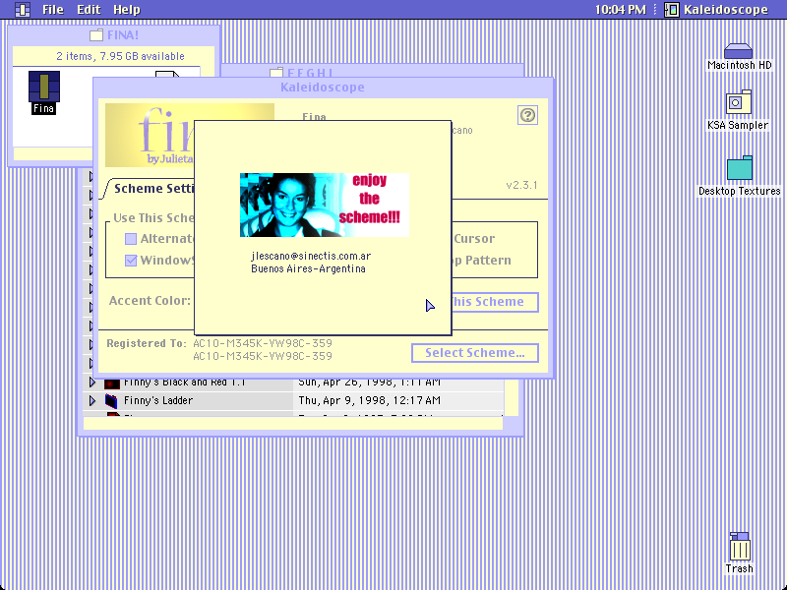
Task: Click the Finny's Ladder file name
Action: pyautogui.click(x=158, y=400)
